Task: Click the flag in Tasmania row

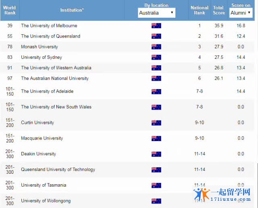Action: 156,185
